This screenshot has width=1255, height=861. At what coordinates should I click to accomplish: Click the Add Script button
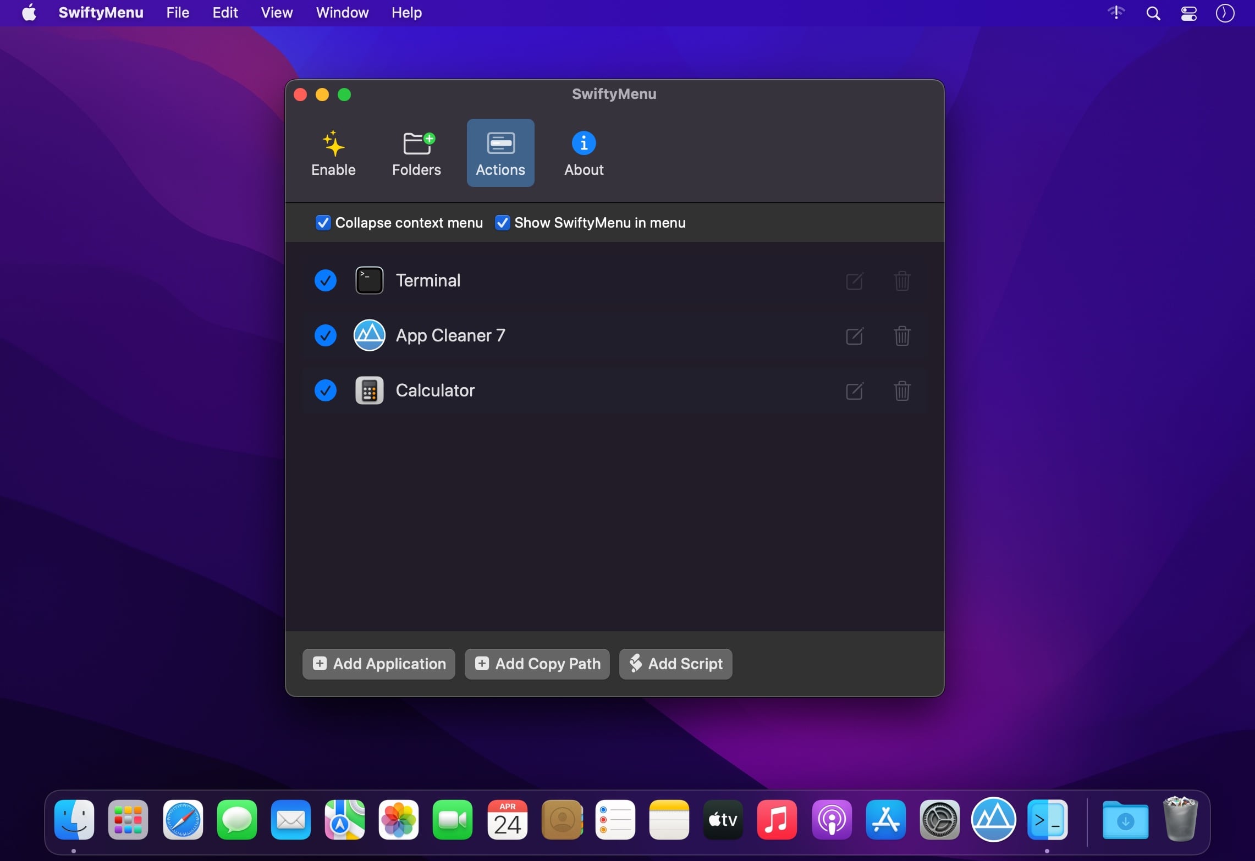pyautogui.click(x=676, y=664)
